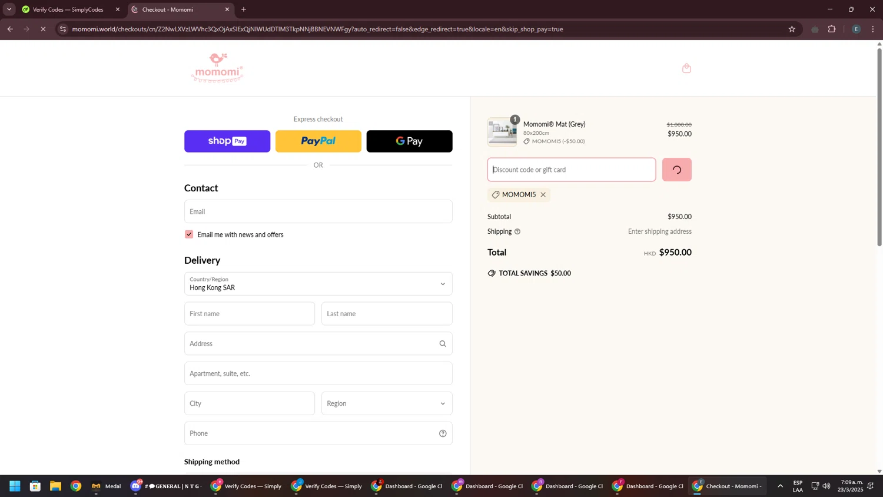Open first Verify Codes — Simply taskbar window
The image size is (883, 497).
point(247,486)
